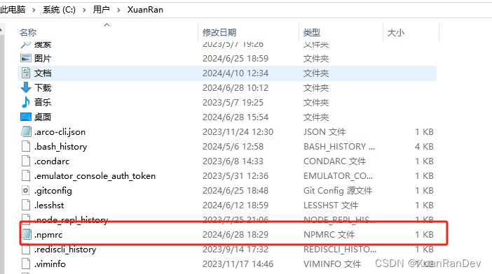The image size is (492, 274).
Task: Select the 桌面 folder name
Action: (43, 117)
